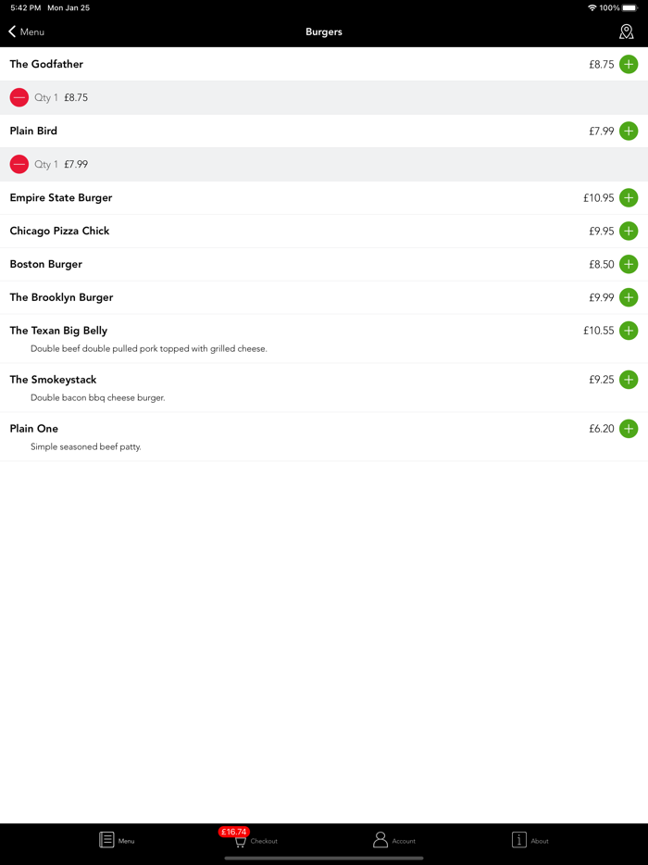Add The Smokeystack burger
The image size is (648, 865).
coord(629,380)
